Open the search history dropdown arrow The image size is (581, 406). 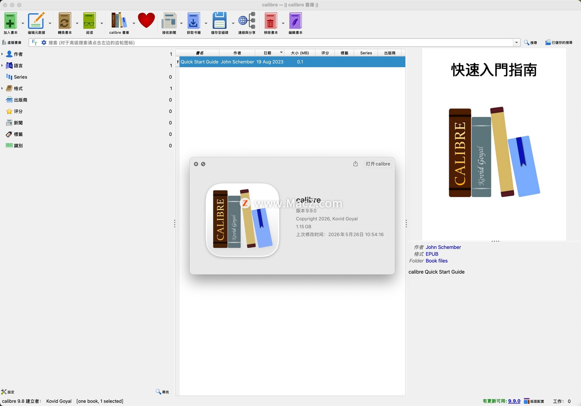[517, 43]
